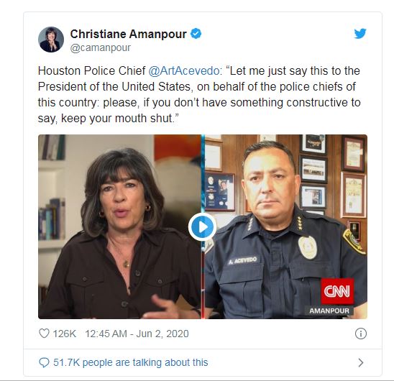Click the tweet text quoting 'keep your mouth shut'
The width and height of the screenshot is (394, 381).
[199, 94]
